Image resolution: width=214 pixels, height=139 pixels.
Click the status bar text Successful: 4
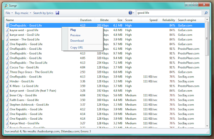point(13,131)
